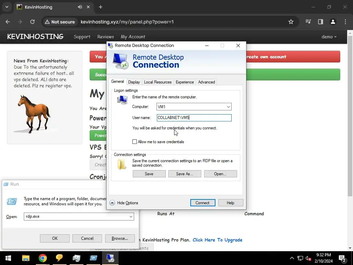Image resolution: width=353 pixels, height=265 pixels.
Task: Click the Run dialog title icon
Action: 6,184
